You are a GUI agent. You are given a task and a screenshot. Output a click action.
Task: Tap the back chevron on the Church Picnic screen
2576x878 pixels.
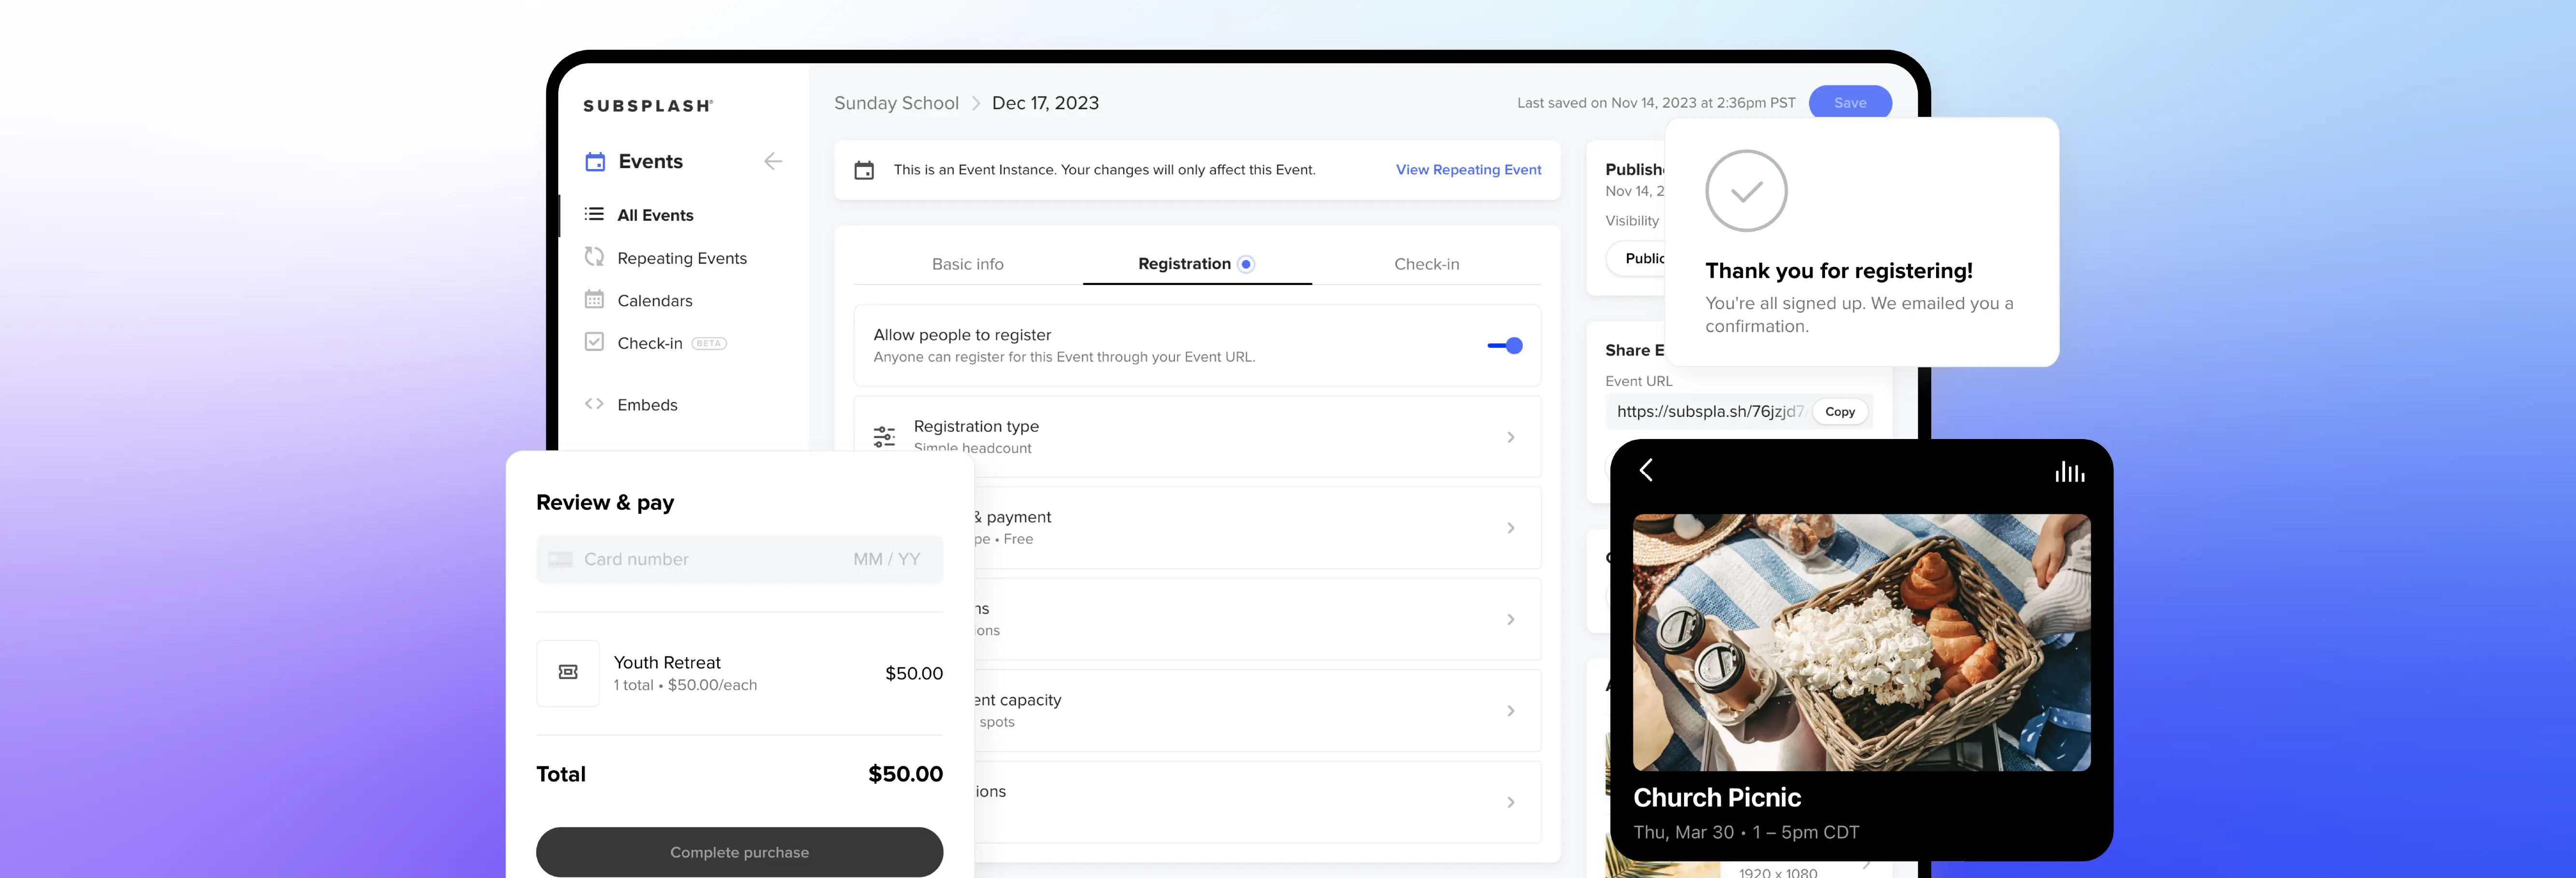coord(1646,470)
